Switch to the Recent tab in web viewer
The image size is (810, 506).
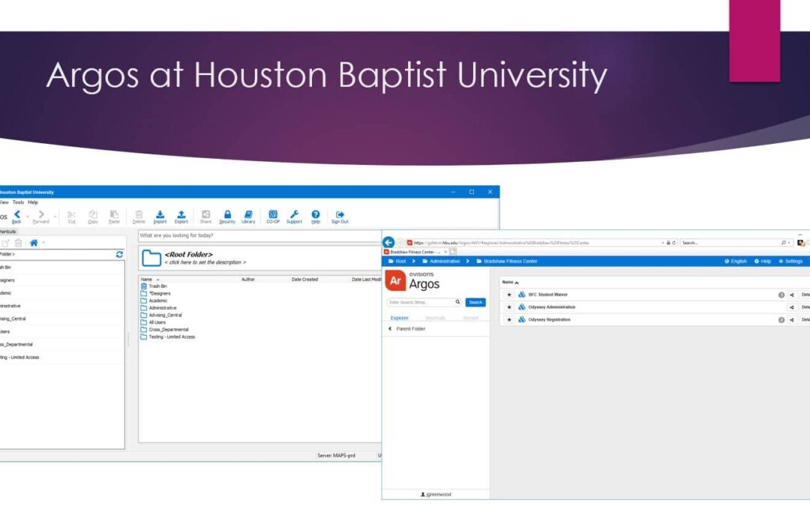[470, 318]
